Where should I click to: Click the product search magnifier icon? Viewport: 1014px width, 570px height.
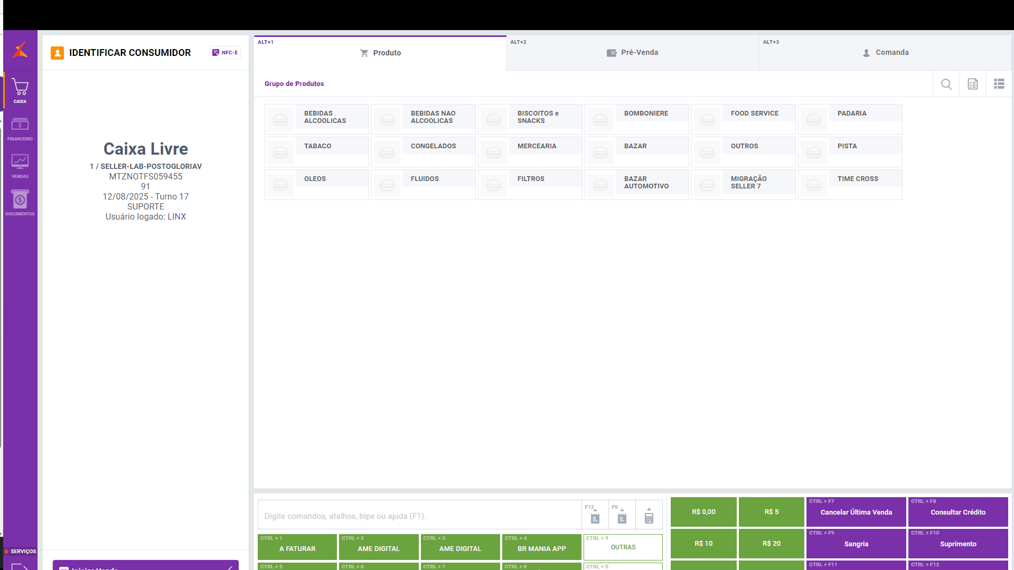[946, 84]
